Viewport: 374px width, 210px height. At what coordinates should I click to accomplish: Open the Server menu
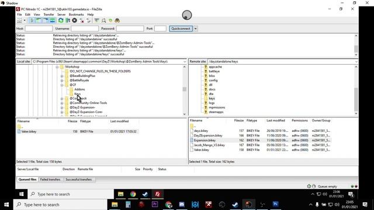coord(61,15)
